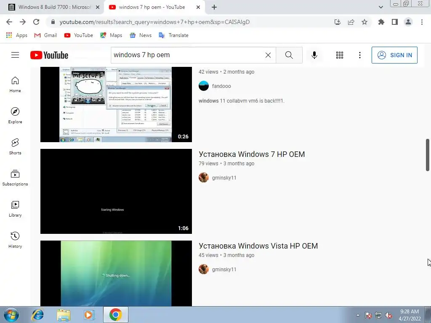Go back using the browser back arrow
Viewport: 431px width, 323px height.
[x=9, y=22]
